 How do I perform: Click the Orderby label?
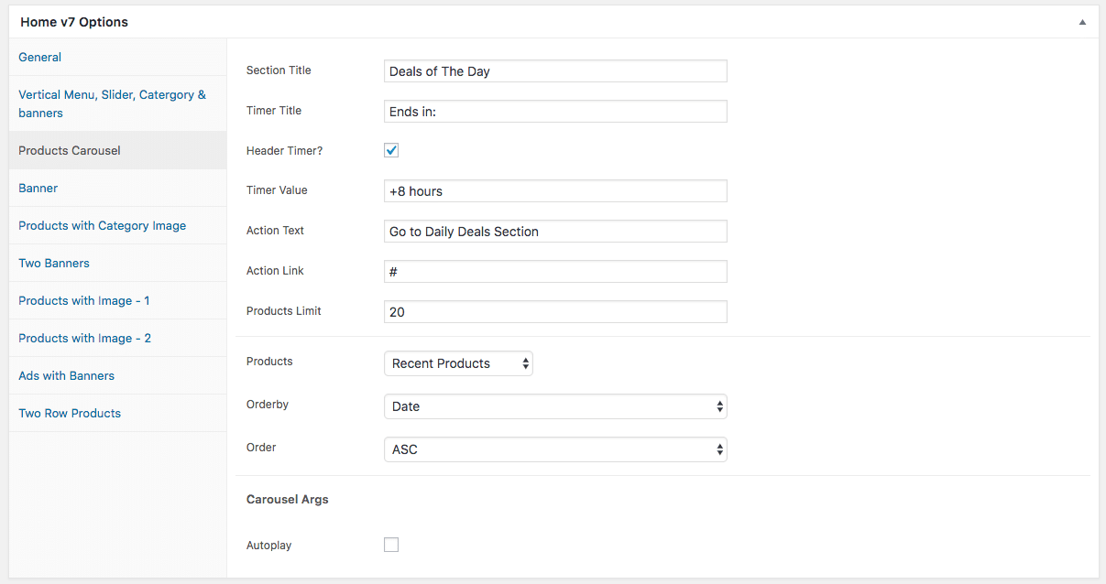pos(268,405)
